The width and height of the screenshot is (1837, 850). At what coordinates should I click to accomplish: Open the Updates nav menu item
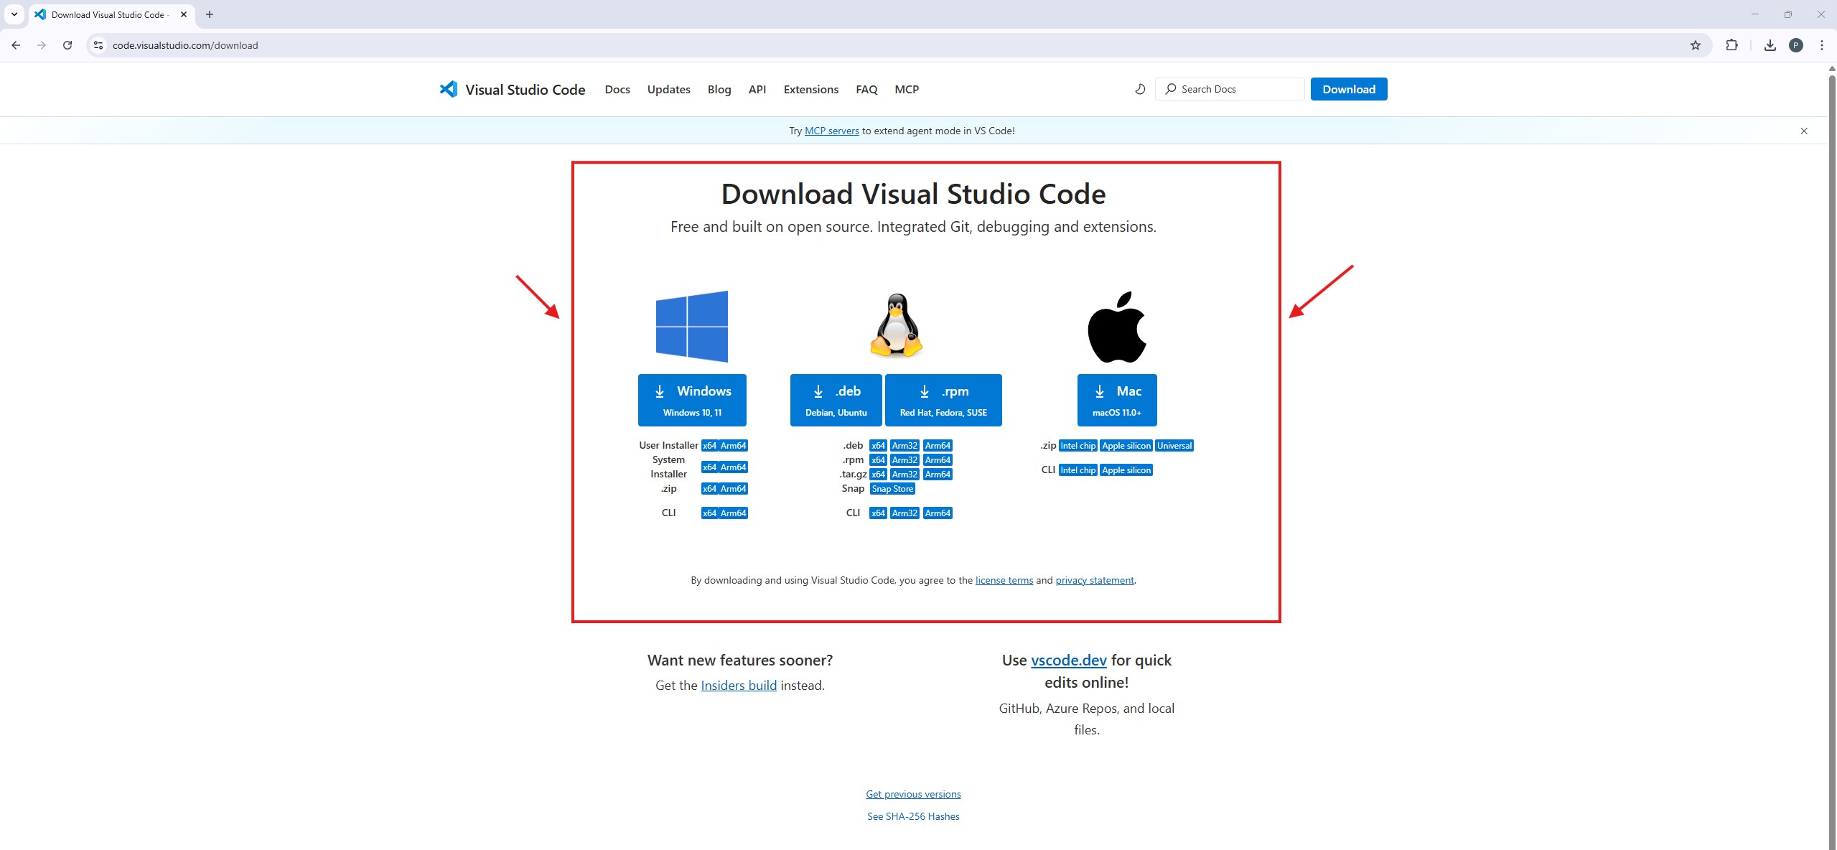click(668, 89)
